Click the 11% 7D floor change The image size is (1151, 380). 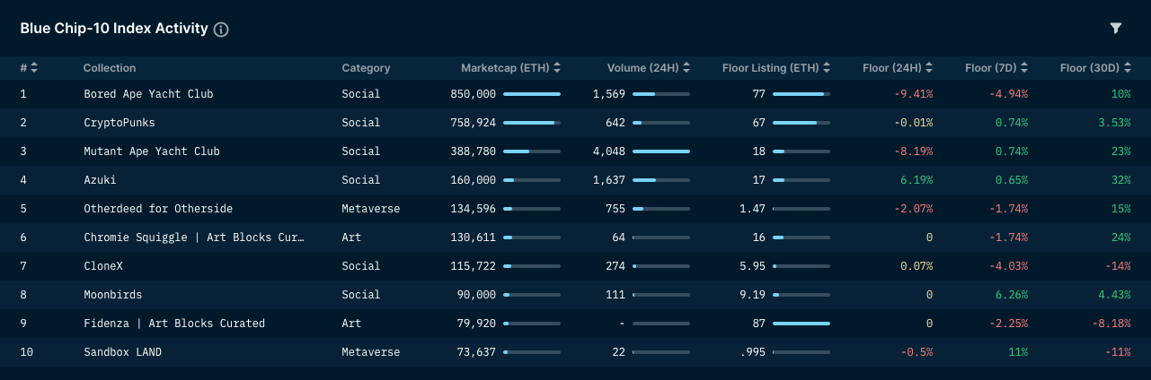1019,352
